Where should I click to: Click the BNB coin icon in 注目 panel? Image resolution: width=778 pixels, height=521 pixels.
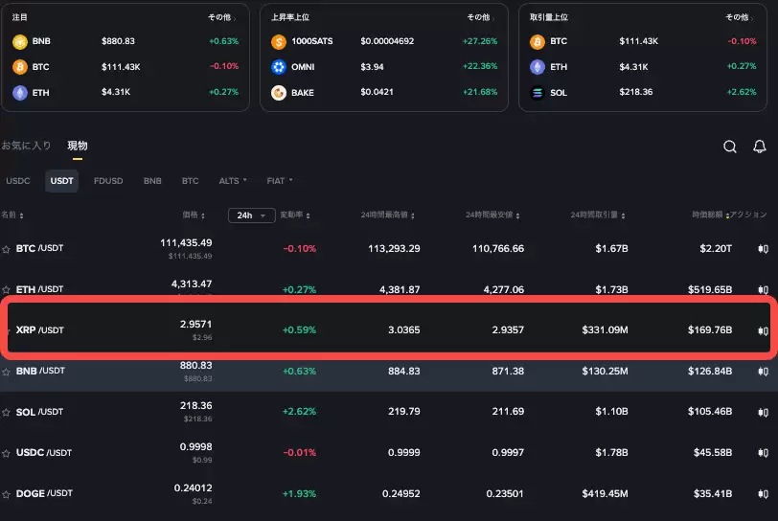[x=19, y=42]
